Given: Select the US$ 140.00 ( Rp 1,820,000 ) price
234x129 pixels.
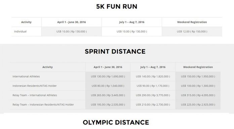Looking at the screenshot, I should [153, 76].
